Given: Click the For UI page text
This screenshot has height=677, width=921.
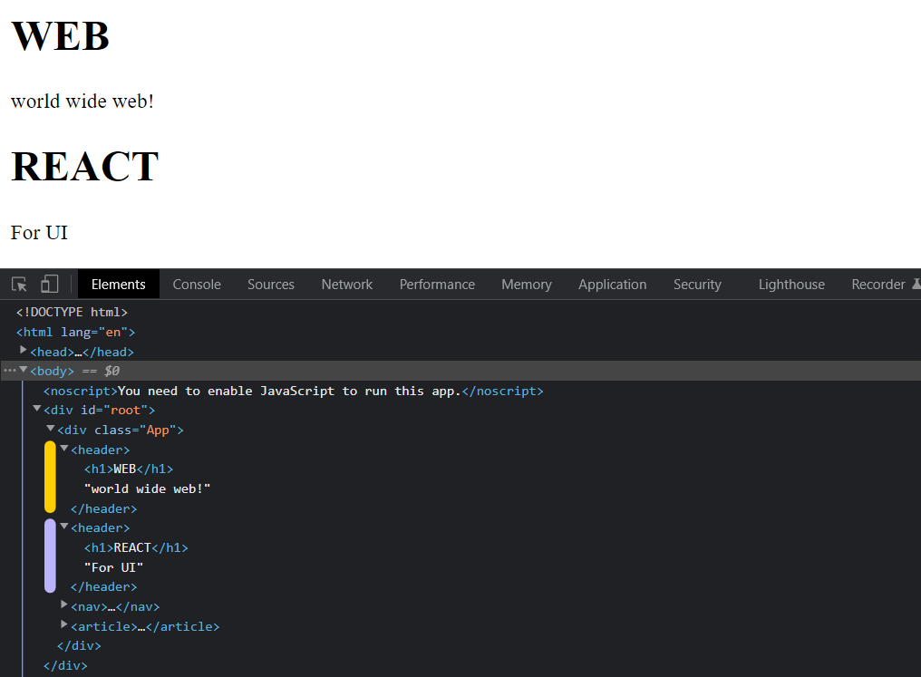Looking at the screenshot, I should pos(39,233).
